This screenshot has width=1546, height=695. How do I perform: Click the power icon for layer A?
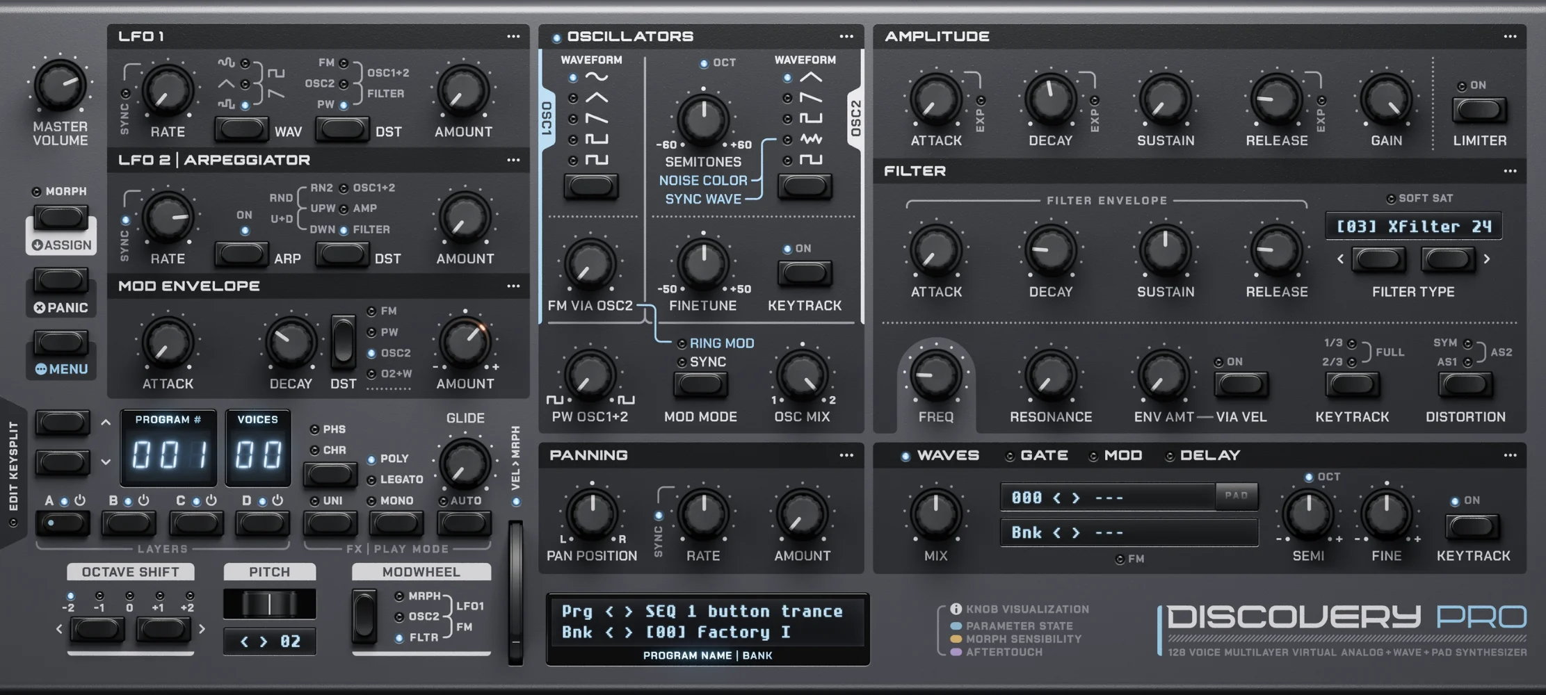[x=80, y=500]
